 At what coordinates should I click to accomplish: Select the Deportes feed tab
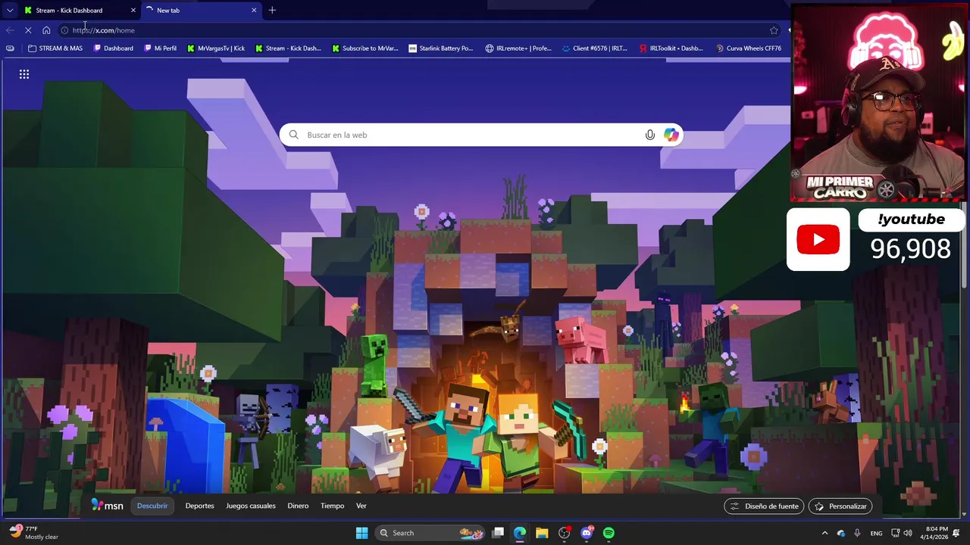coord(200,506)
